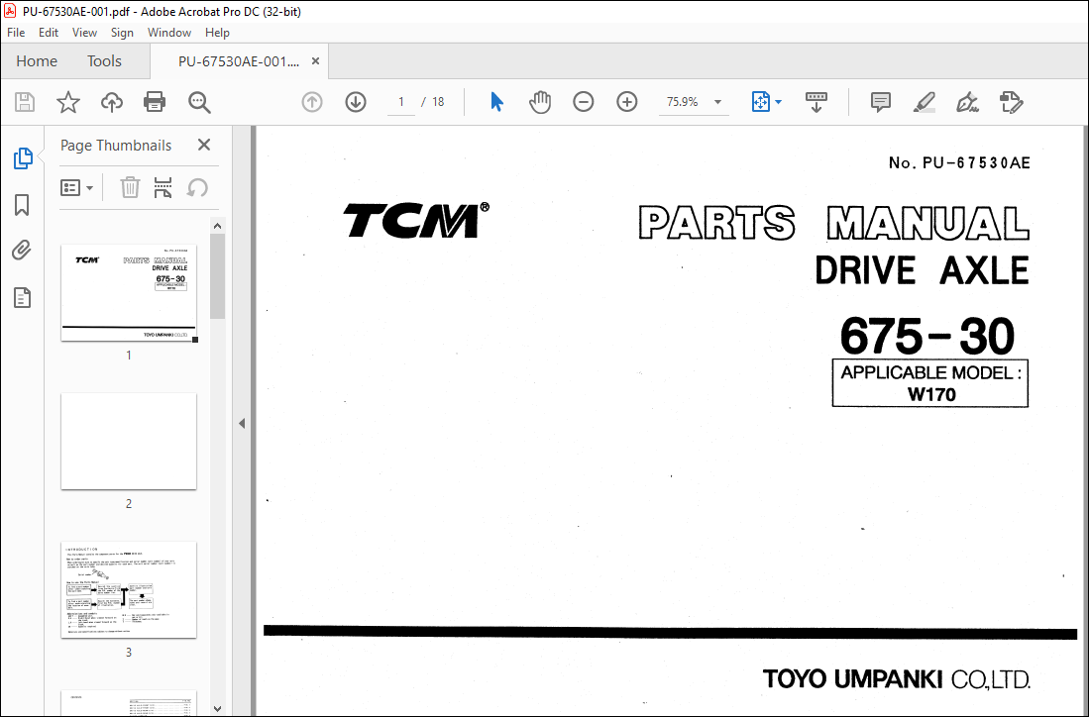1089x717 pixels.
Task: Click the TCM logo on the page
Action: (415, 220)
